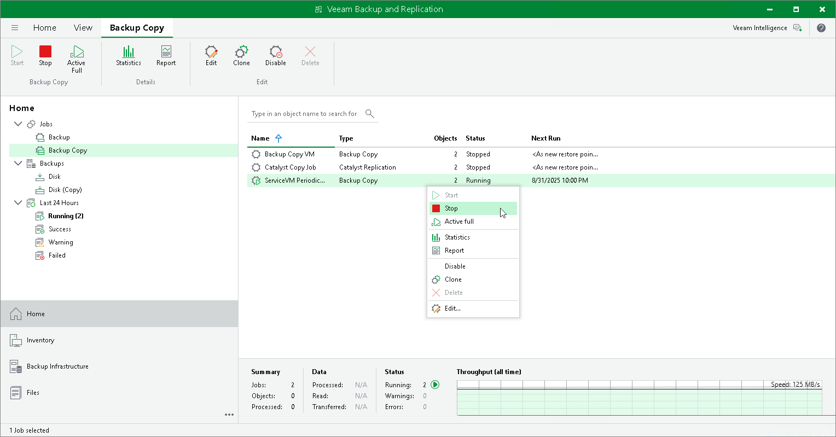Open Statistics from the ribbon
Image resolution: width=836 pixels, height=437 pixels.
click(x=129, y=56)
